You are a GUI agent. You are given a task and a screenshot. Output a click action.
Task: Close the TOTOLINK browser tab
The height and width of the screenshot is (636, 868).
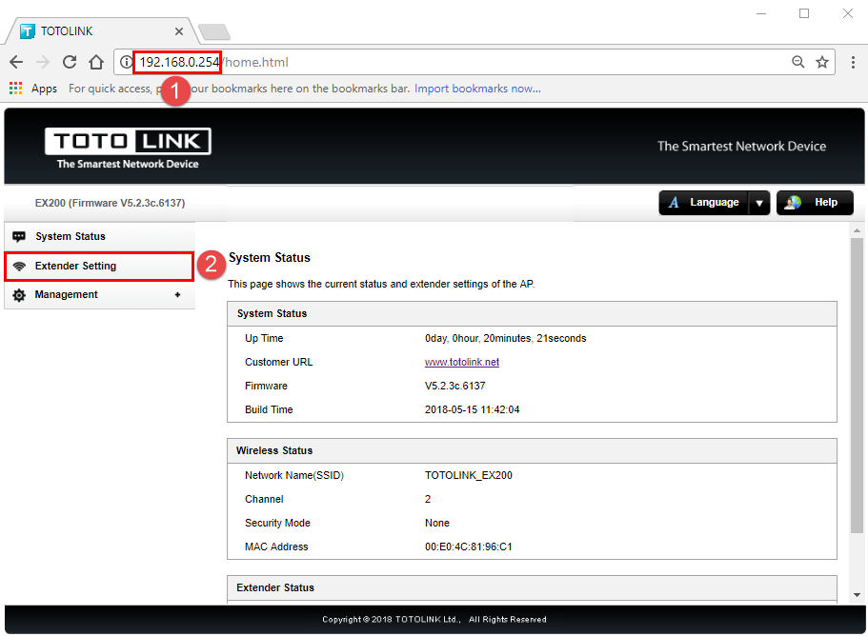[x=179, y=31]
